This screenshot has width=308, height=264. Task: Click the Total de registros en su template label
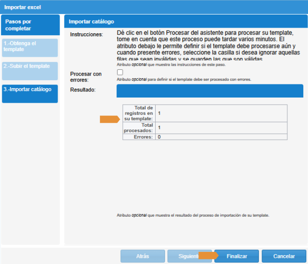coord(139,113)
